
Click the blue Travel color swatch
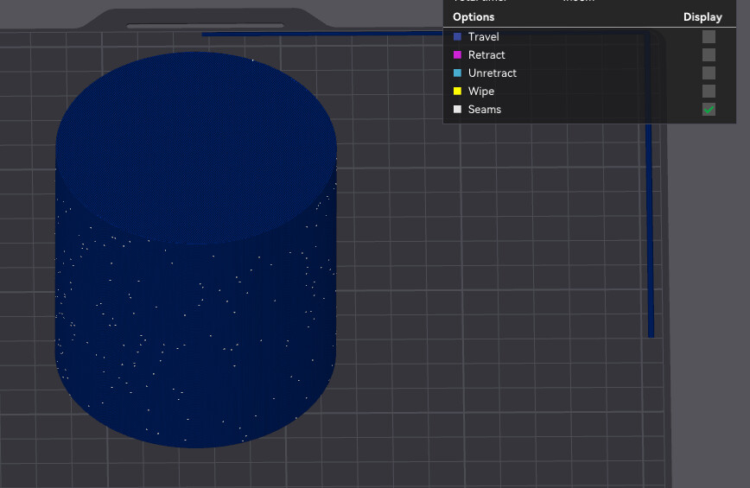click(457, 37)
